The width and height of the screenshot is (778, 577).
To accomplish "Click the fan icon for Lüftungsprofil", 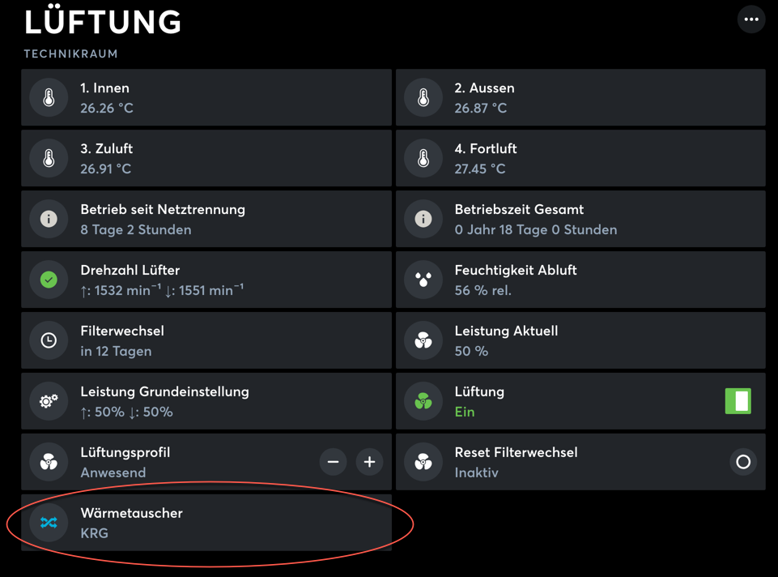I will point(49,463).
